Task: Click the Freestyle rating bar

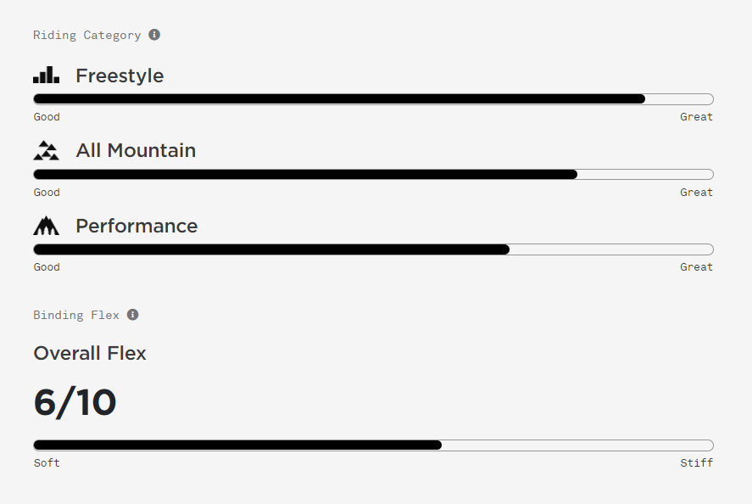Action: click(x=373, y=99)
